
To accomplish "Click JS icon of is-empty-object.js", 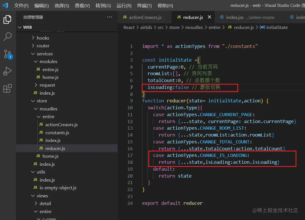I will (35, 188).
